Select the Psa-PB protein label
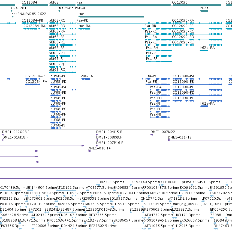 [155, 114]
